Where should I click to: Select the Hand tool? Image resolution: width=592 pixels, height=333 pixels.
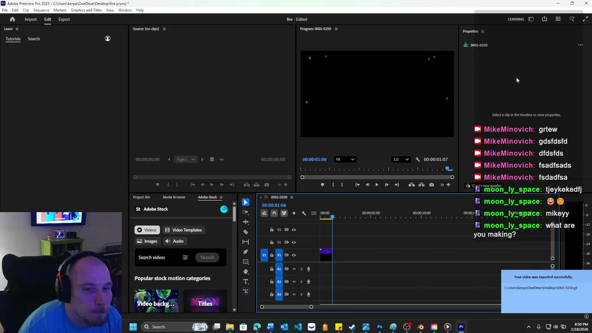(246, 271)
